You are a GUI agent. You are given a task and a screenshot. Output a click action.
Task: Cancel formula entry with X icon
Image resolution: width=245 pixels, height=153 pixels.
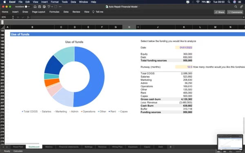click(18, 17)
